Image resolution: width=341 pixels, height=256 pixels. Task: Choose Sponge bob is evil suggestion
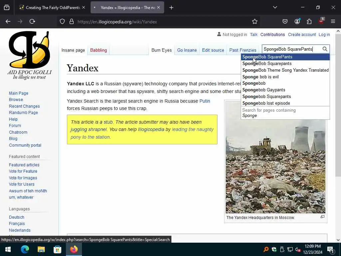click(x=285, y=77)
